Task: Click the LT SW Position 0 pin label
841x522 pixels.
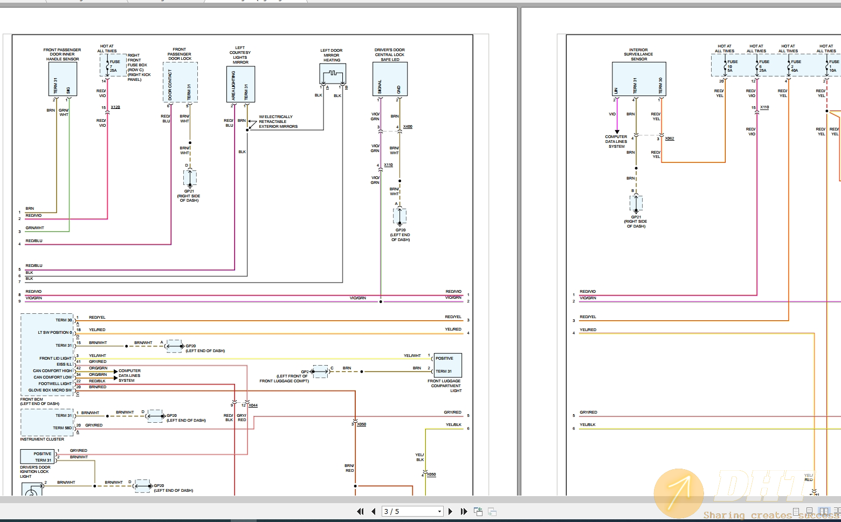Action: point(55,333)
